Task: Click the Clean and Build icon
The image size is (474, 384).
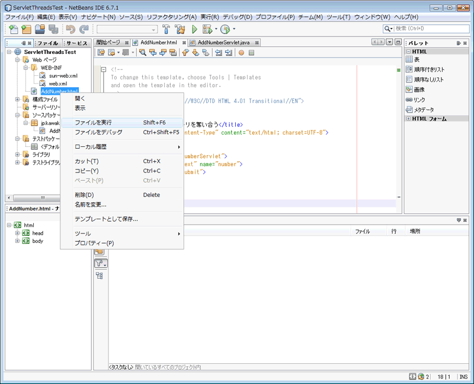Action: [180, 29]
